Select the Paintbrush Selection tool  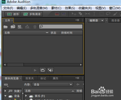coord(115,14)
